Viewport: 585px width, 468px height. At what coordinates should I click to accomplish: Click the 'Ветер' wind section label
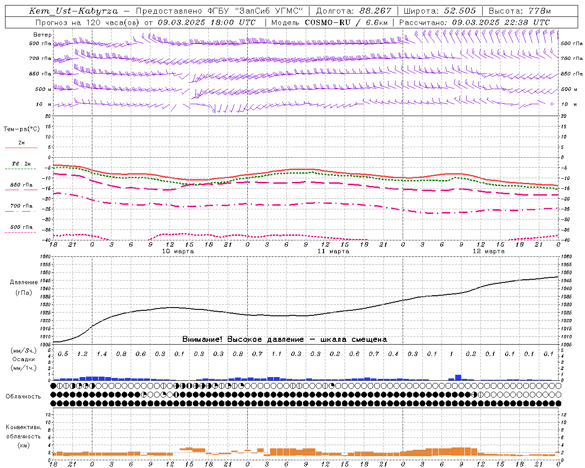43,35
